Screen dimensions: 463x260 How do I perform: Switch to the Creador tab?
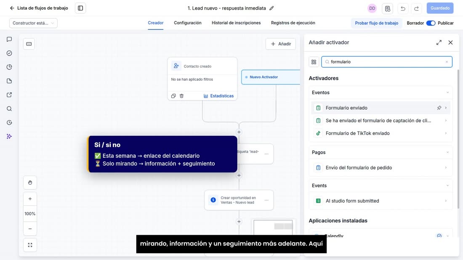pyautogui.click(x=156, y=23)
